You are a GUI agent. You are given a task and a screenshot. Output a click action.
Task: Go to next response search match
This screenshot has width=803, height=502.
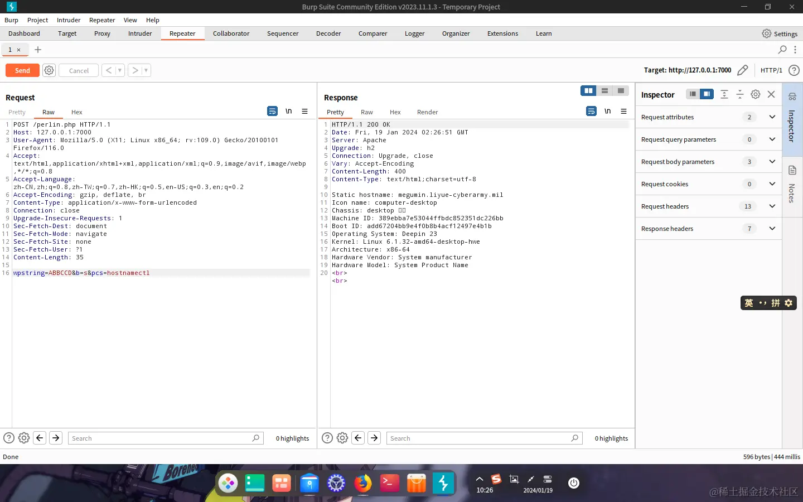click(x=374, y=438)
